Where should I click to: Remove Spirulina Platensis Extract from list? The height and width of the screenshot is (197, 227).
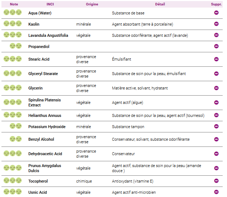(x=216, y=102)
